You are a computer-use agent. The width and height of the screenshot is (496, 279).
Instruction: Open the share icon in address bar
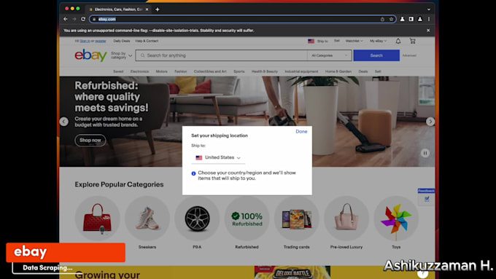tap(382, 19)
